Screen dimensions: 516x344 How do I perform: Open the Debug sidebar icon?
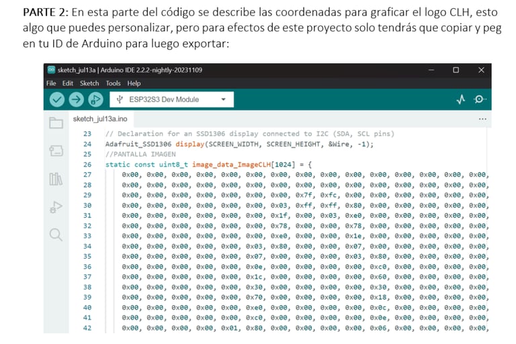tap(56, 207)
